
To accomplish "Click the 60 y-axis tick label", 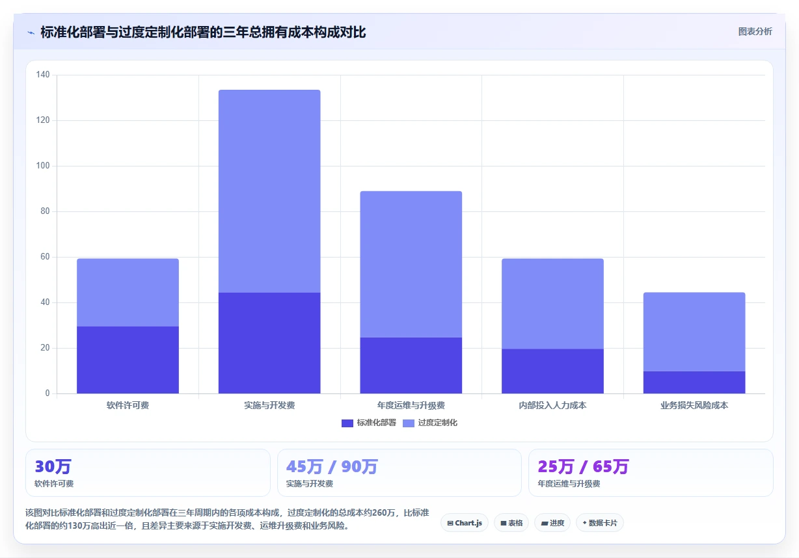I will coord(45,257).
